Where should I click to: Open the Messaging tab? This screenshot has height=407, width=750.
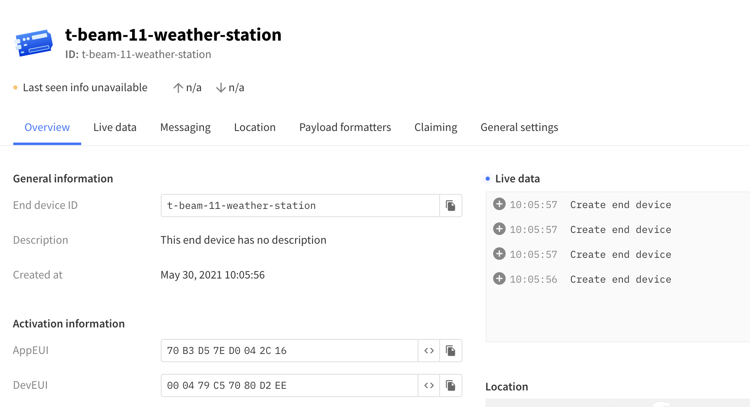click(185, 128)
